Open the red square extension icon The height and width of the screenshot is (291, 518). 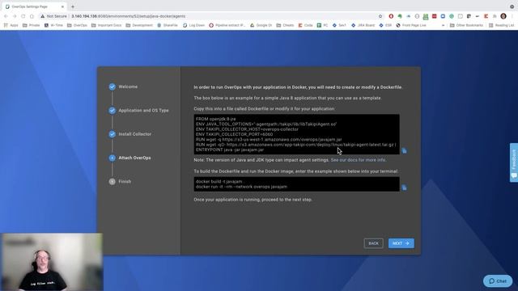[x=435, y=16]
